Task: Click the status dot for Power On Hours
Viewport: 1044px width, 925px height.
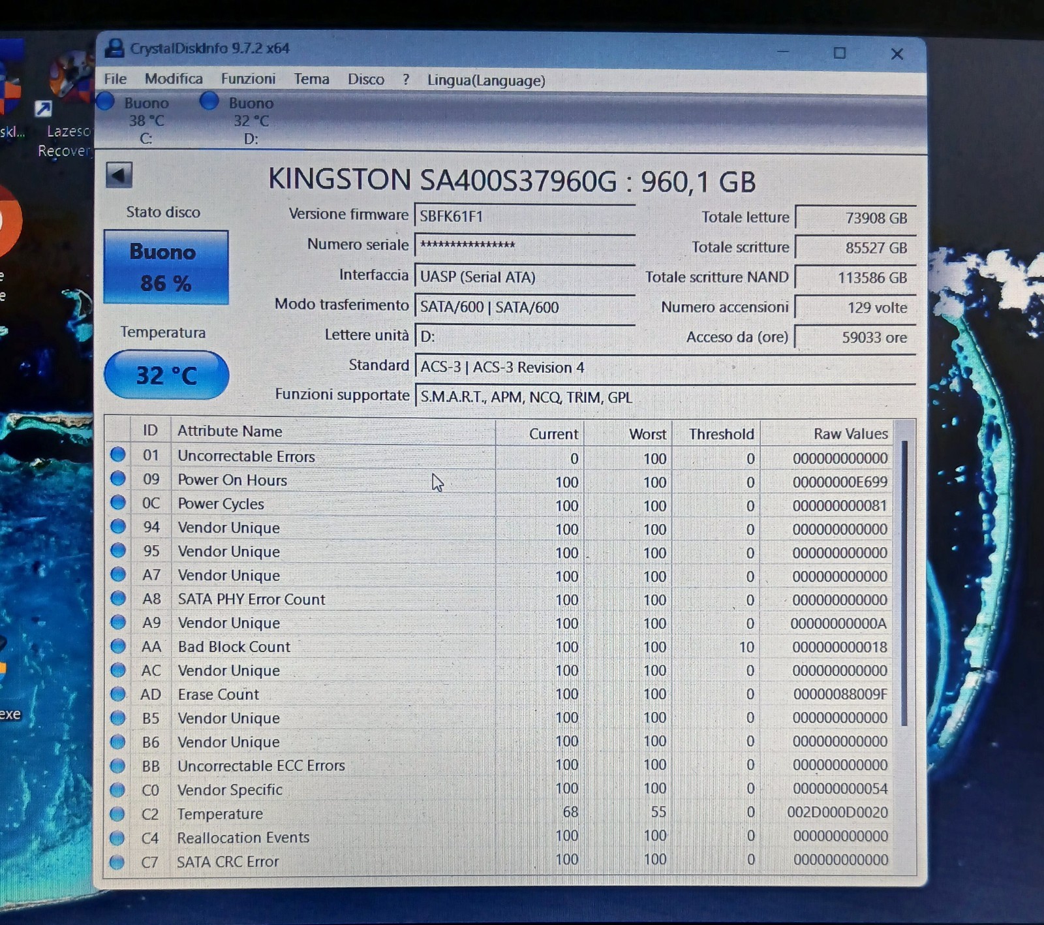Action: pos(118,478)
